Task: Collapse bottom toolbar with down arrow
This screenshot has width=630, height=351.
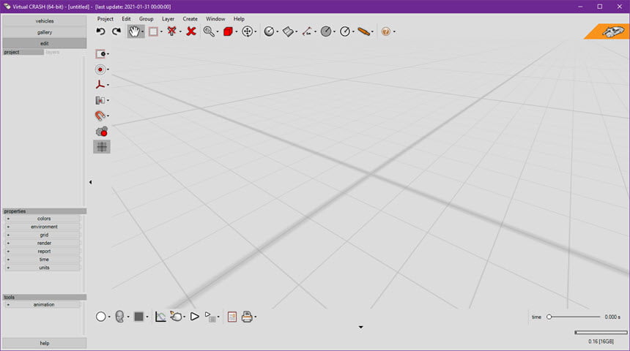Action: [x=361, y=328]
